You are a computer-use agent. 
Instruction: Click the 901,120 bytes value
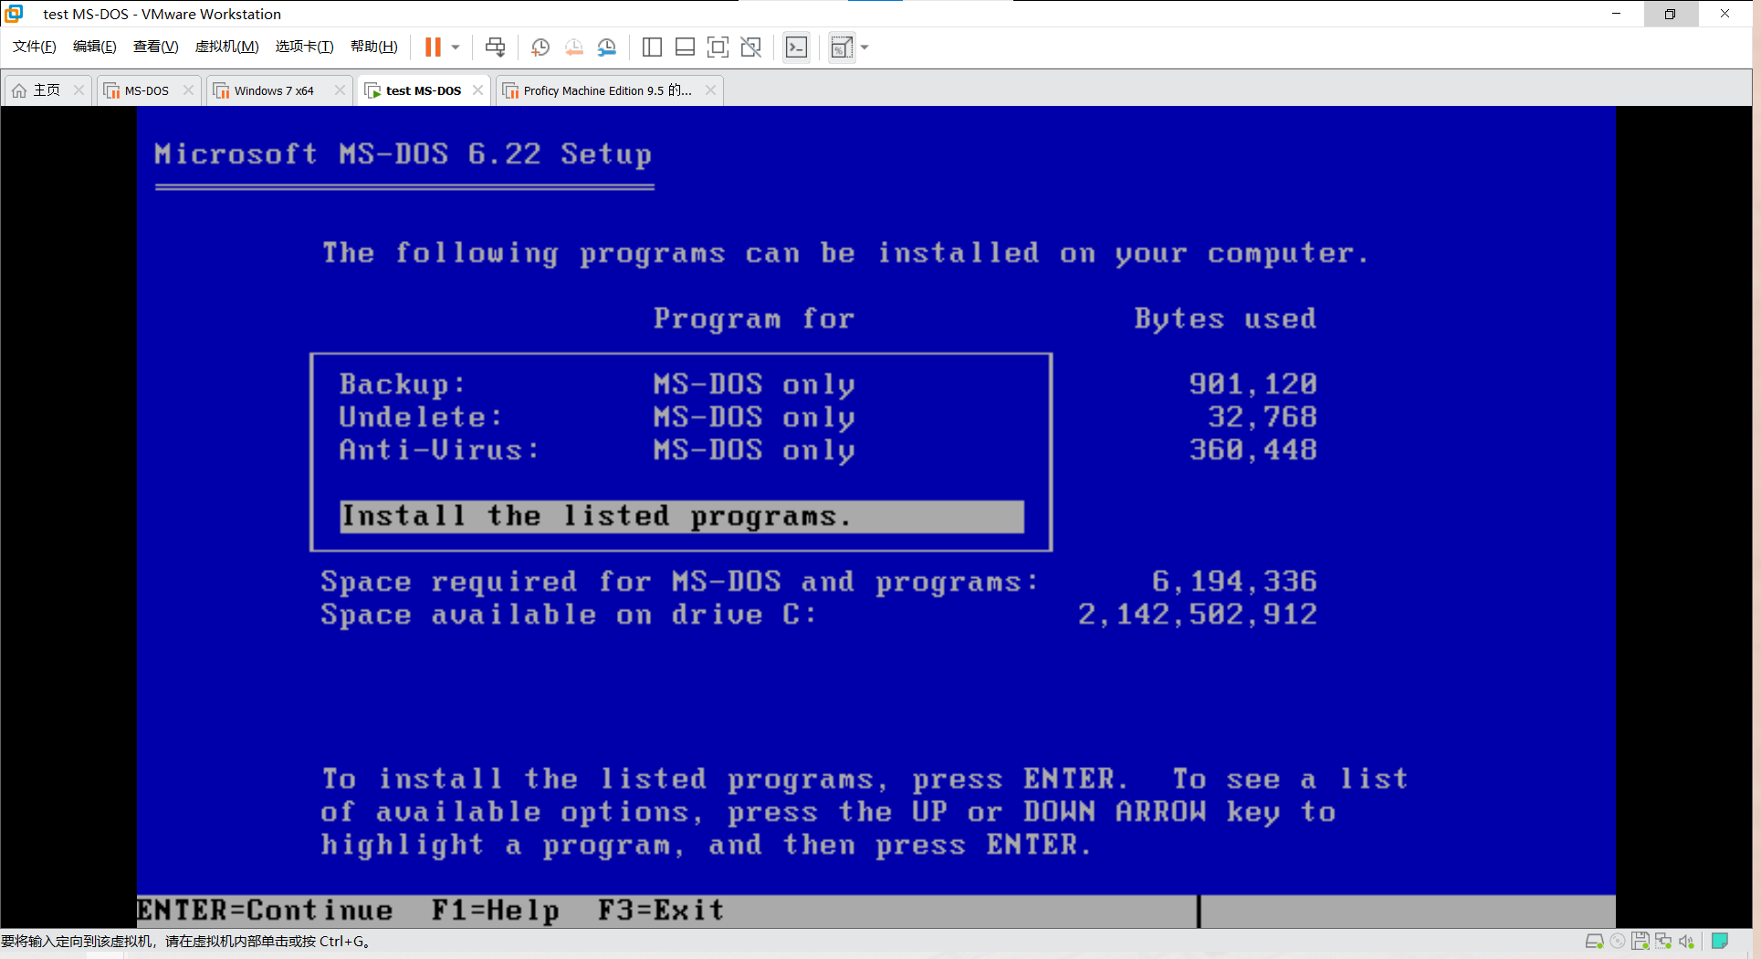pyautogui.click(x=1253, y=385)
